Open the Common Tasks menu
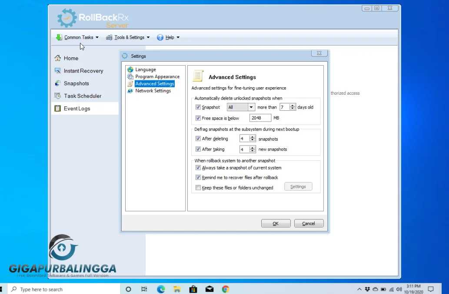 point(77,37)
